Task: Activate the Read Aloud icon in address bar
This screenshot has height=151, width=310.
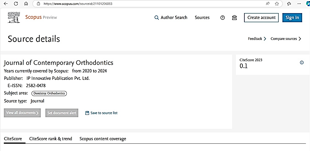Action: coord(268,3)
